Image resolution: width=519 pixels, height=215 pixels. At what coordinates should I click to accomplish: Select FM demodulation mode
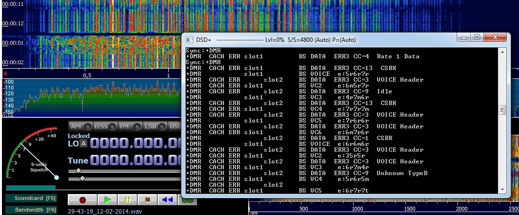point(130,126)
